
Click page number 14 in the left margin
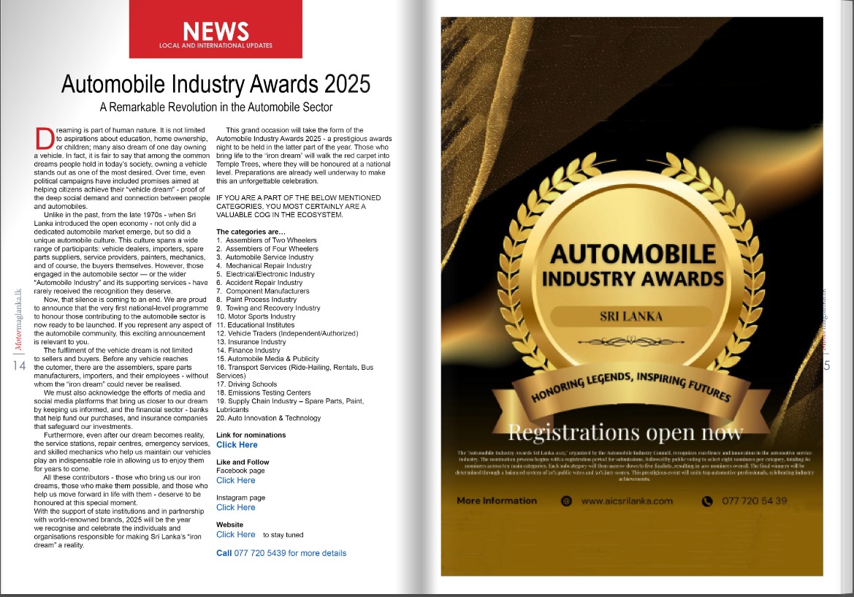click(x=20, y=365)
